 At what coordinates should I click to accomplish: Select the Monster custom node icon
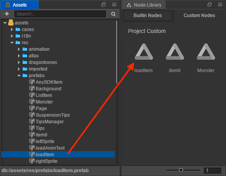click(206, 52)
